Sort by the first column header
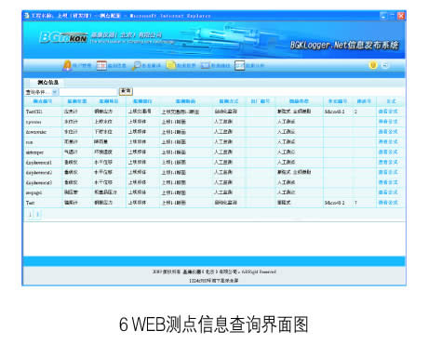 point(43,101)
